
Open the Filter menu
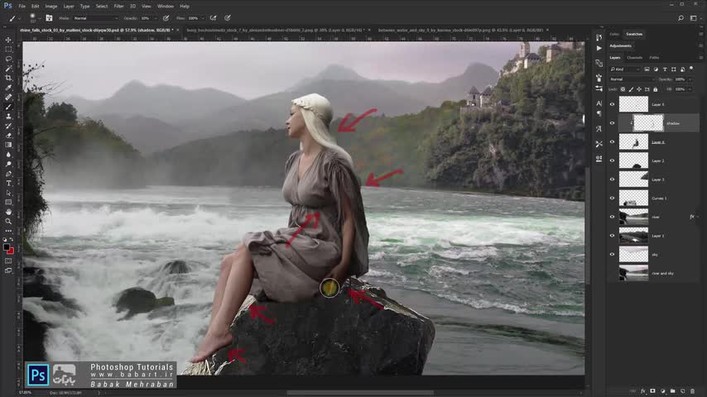click(x=118, y=7)
